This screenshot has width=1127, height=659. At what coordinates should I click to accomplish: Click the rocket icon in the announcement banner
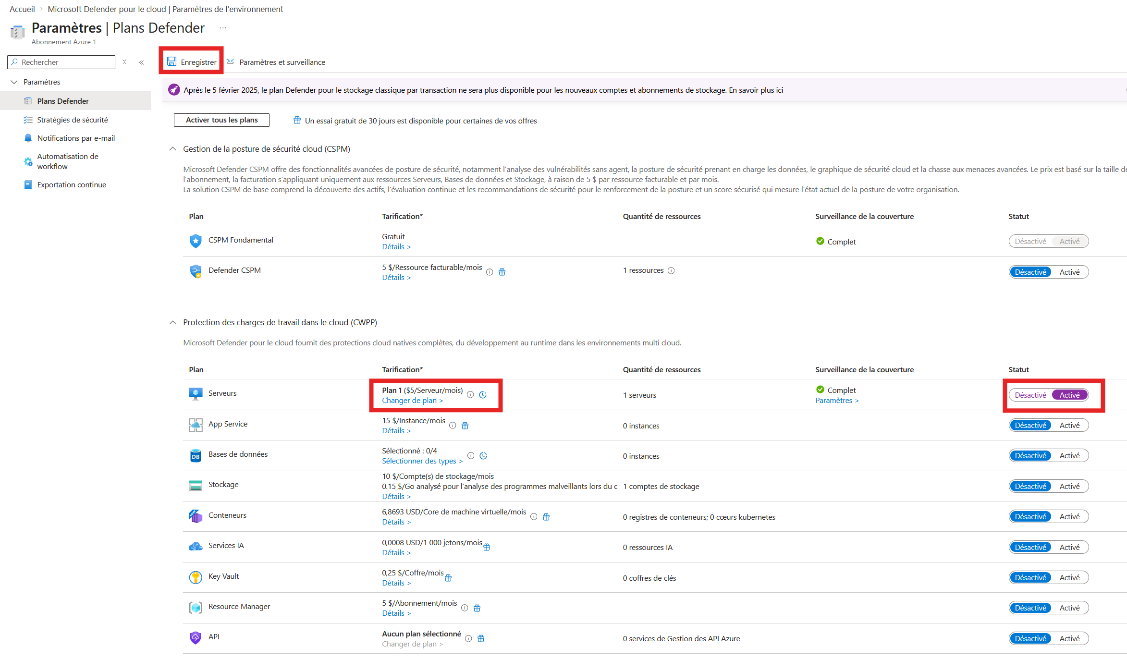click(174, 90)
